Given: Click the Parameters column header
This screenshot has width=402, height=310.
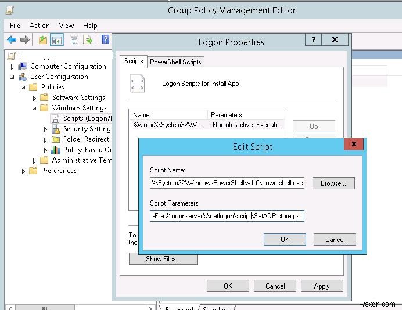Looking at the screenshot, I should click(x=246, y=115).
